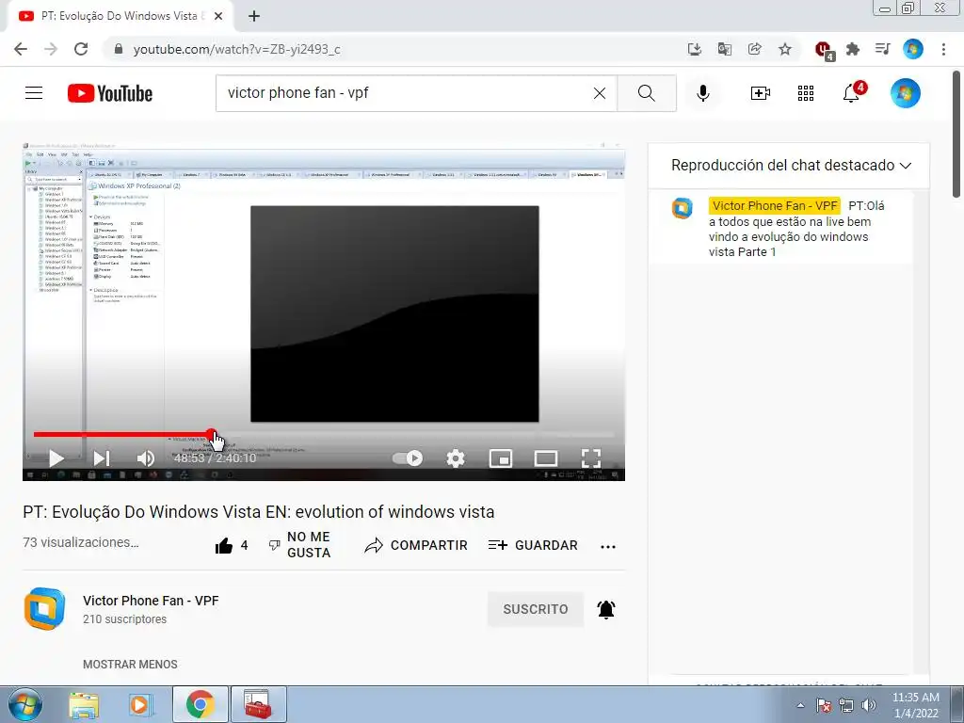This screenshot has height=723, width=964.
Task: Switch to theater mode
Action: pyautogui.click(x=546, y=458)
